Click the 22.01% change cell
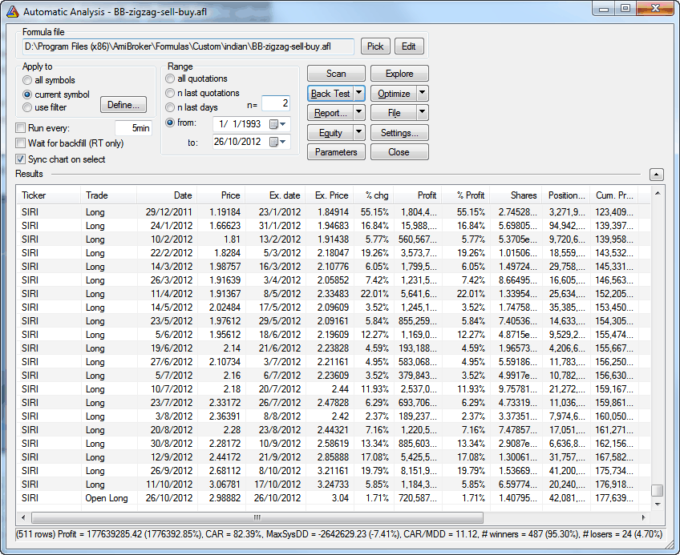The width and height of the screenshot is (680, 555). (x=374, y=294)
